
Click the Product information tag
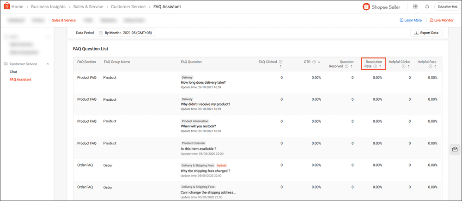click(195, 121)
